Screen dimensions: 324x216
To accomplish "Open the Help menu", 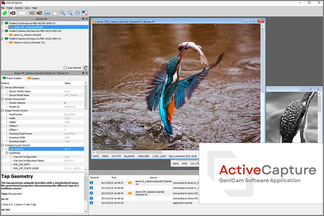I will click(34, 8).
